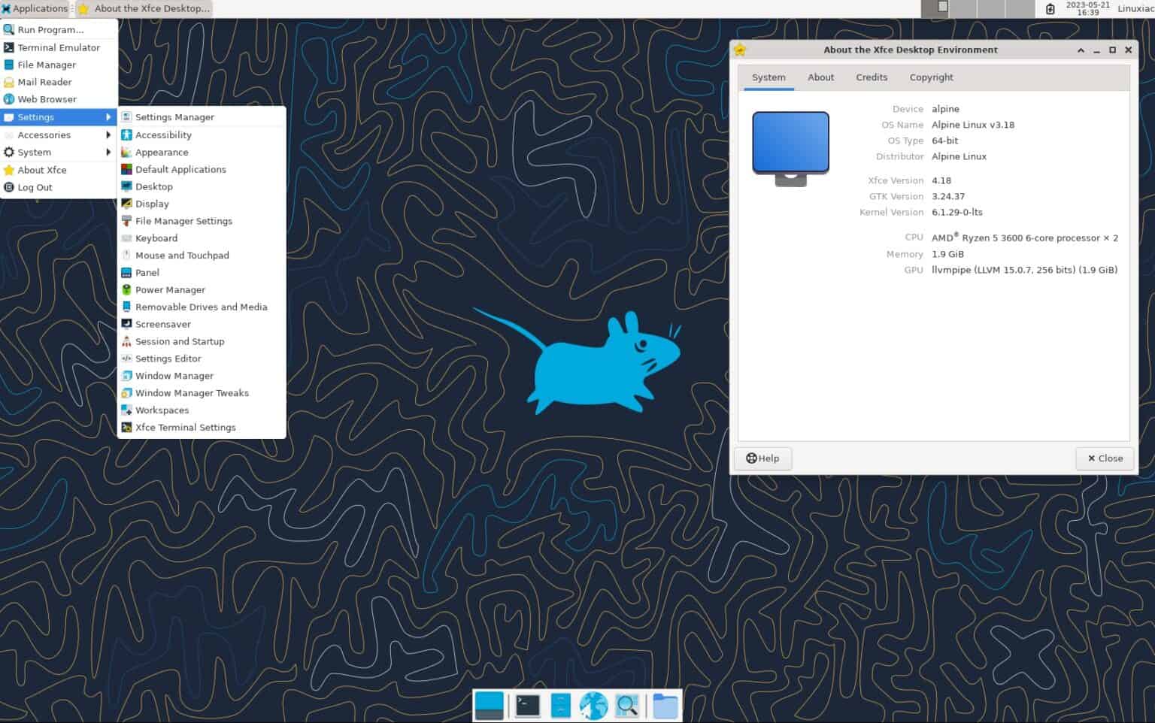Open the web browser globe icon in the dock

click(593, 705)
